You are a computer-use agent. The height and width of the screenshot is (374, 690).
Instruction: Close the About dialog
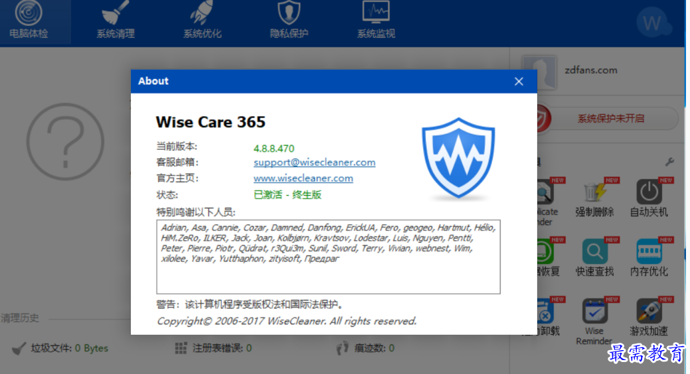[x=519, y=82]
